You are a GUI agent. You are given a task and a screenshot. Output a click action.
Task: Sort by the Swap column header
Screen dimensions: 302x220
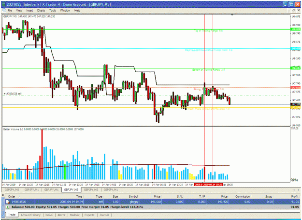261,196
